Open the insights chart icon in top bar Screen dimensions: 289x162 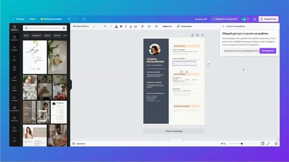tap(255, 19)
